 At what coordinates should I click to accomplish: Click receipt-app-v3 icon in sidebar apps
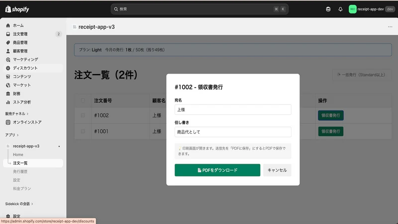[x=8, y=146]
